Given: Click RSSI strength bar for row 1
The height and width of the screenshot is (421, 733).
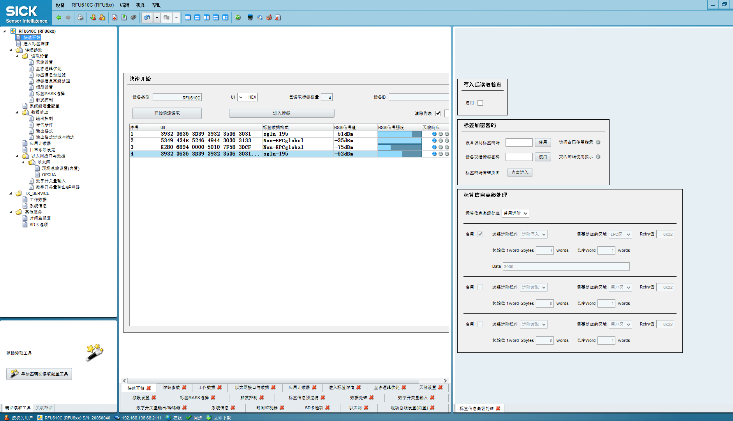Looking at the screenshot, I should point(400,134).
